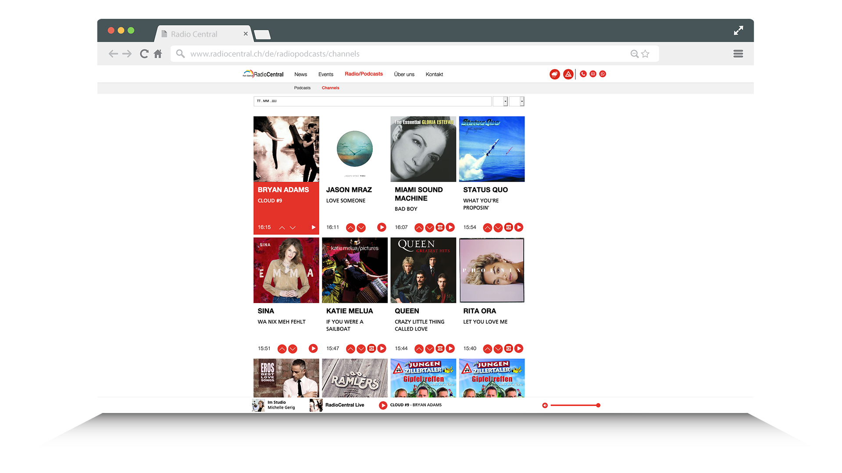Vote up Miami Sound Machine track

click(x=419, y=228)
